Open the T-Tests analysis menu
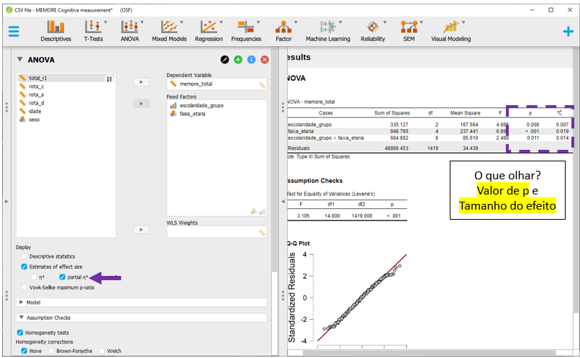580x358 pixels. pos(93,30)
